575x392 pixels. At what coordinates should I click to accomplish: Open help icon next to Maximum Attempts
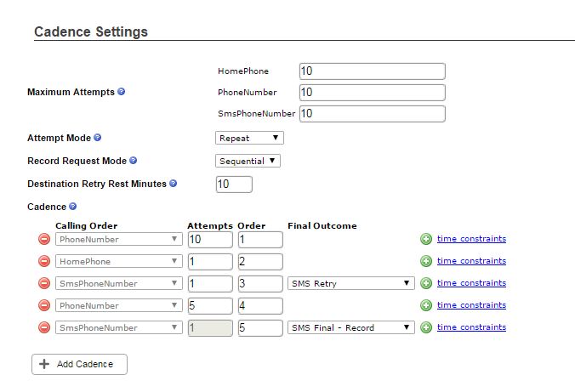(121, 92)
